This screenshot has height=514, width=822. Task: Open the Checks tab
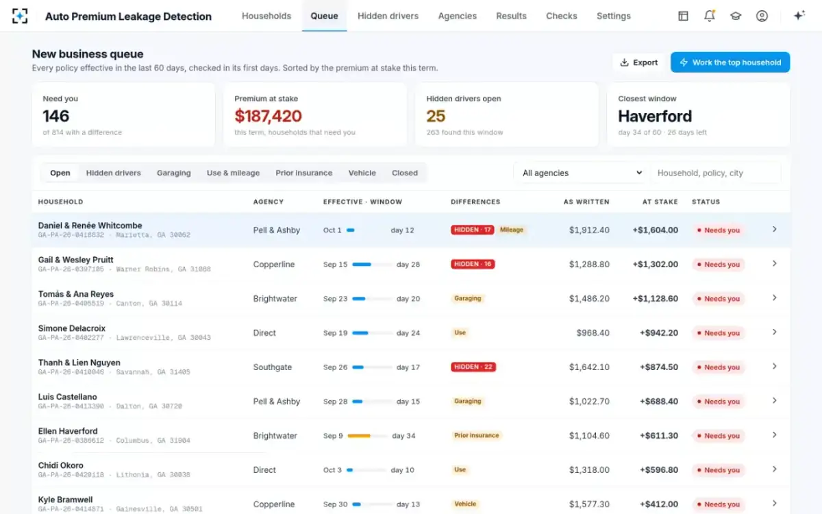pos(562,16)
